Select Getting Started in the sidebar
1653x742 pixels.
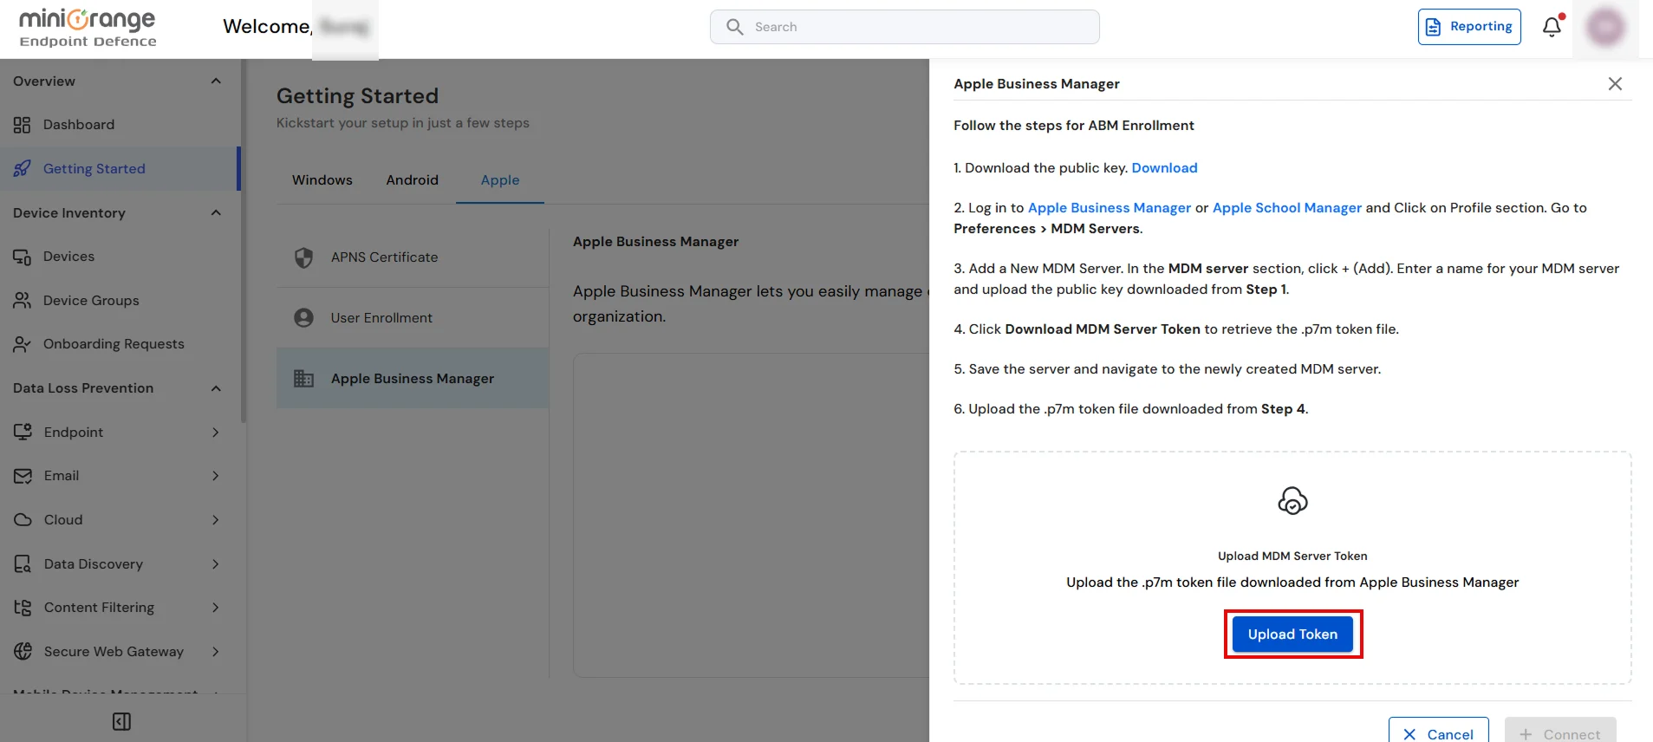(x=119, y=169)
